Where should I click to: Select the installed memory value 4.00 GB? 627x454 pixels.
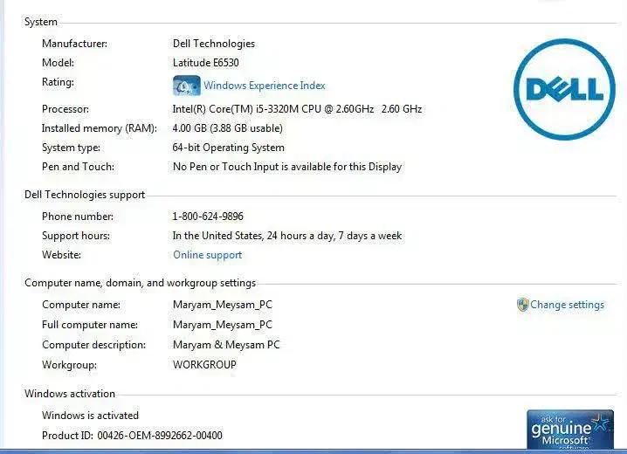228,128
